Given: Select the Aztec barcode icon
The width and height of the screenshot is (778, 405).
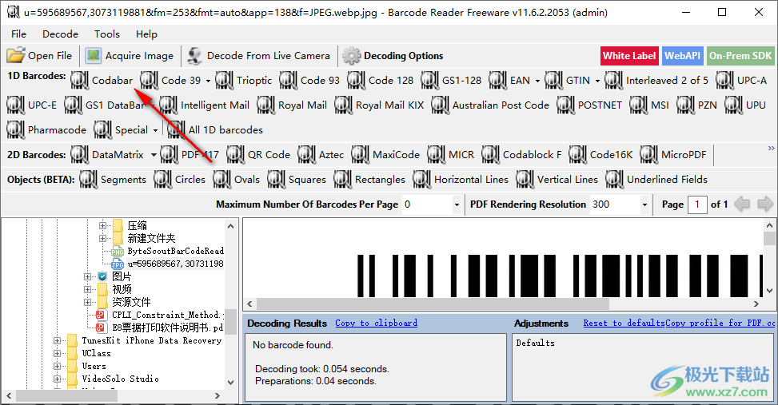Looking at the screenshot, I should 306,155.
